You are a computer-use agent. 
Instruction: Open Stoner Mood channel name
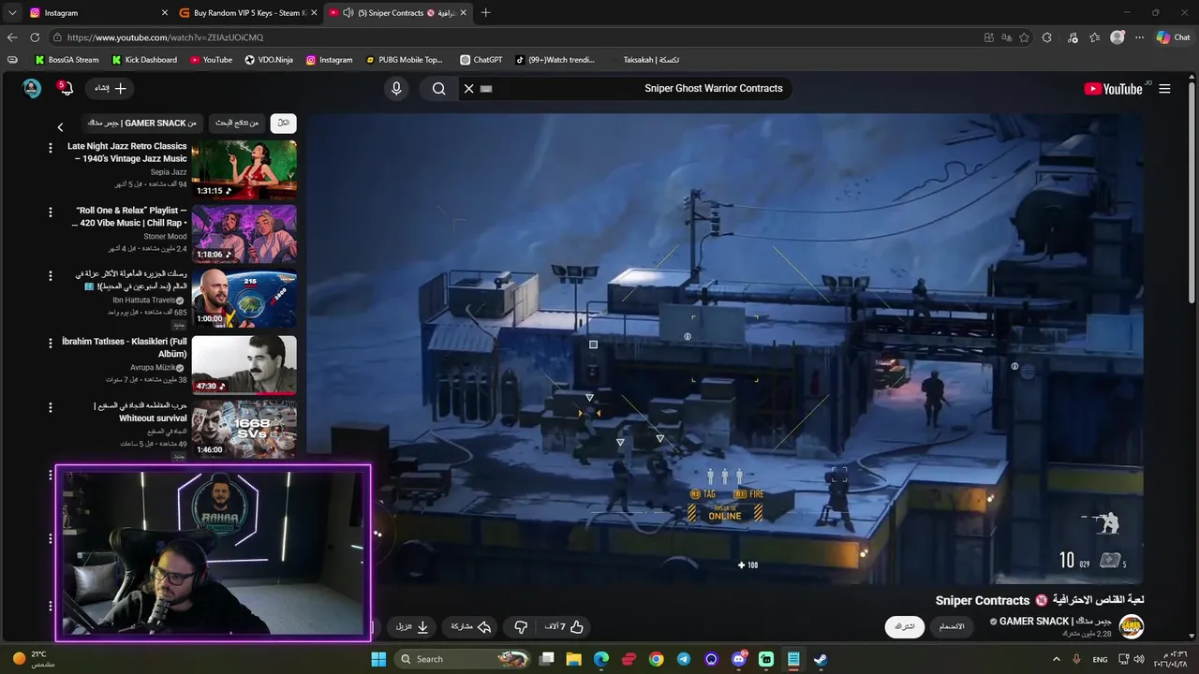165,237
